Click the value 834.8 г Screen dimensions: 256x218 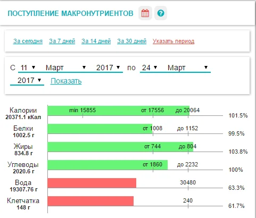point(23,153)
